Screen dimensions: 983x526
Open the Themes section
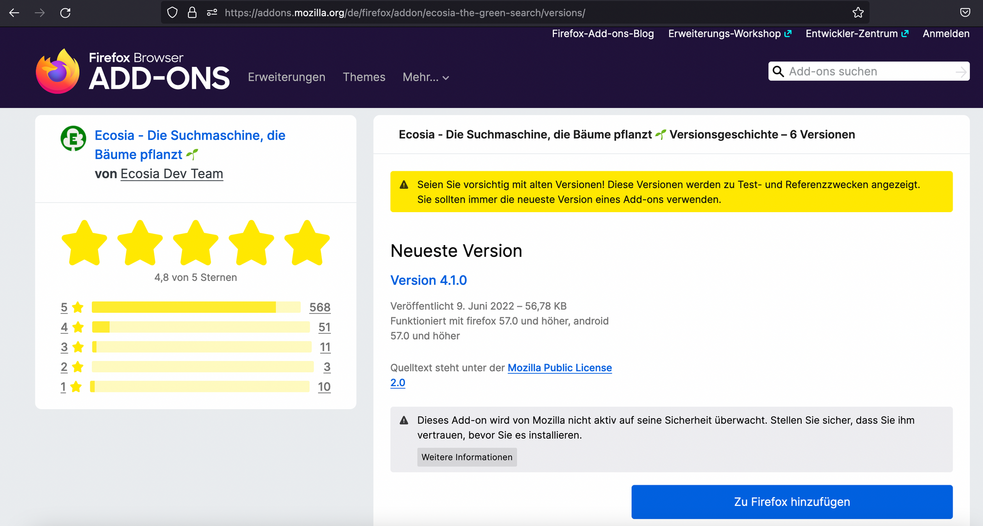[x=364, y=77]
